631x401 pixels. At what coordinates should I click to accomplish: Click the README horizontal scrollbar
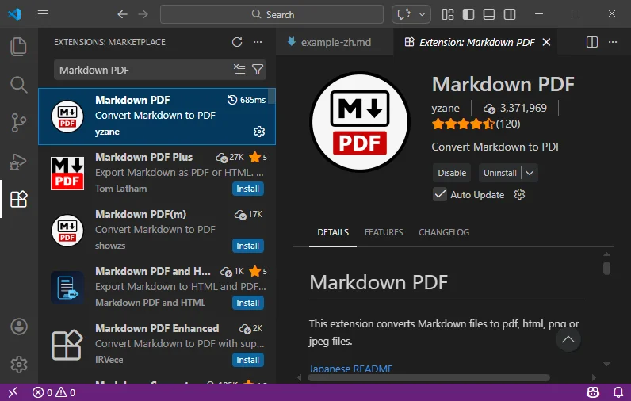[x=429, y=378]
